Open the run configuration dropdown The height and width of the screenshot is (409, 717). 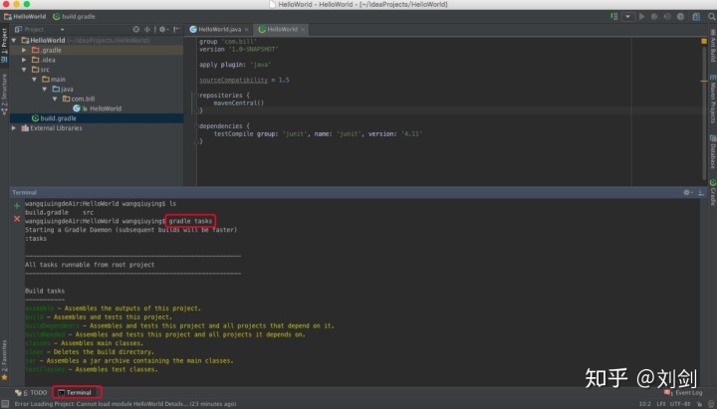(627, 17)
